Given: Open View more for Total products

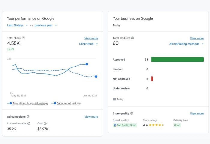Looking at the screenshot, I should click(197, 38).
